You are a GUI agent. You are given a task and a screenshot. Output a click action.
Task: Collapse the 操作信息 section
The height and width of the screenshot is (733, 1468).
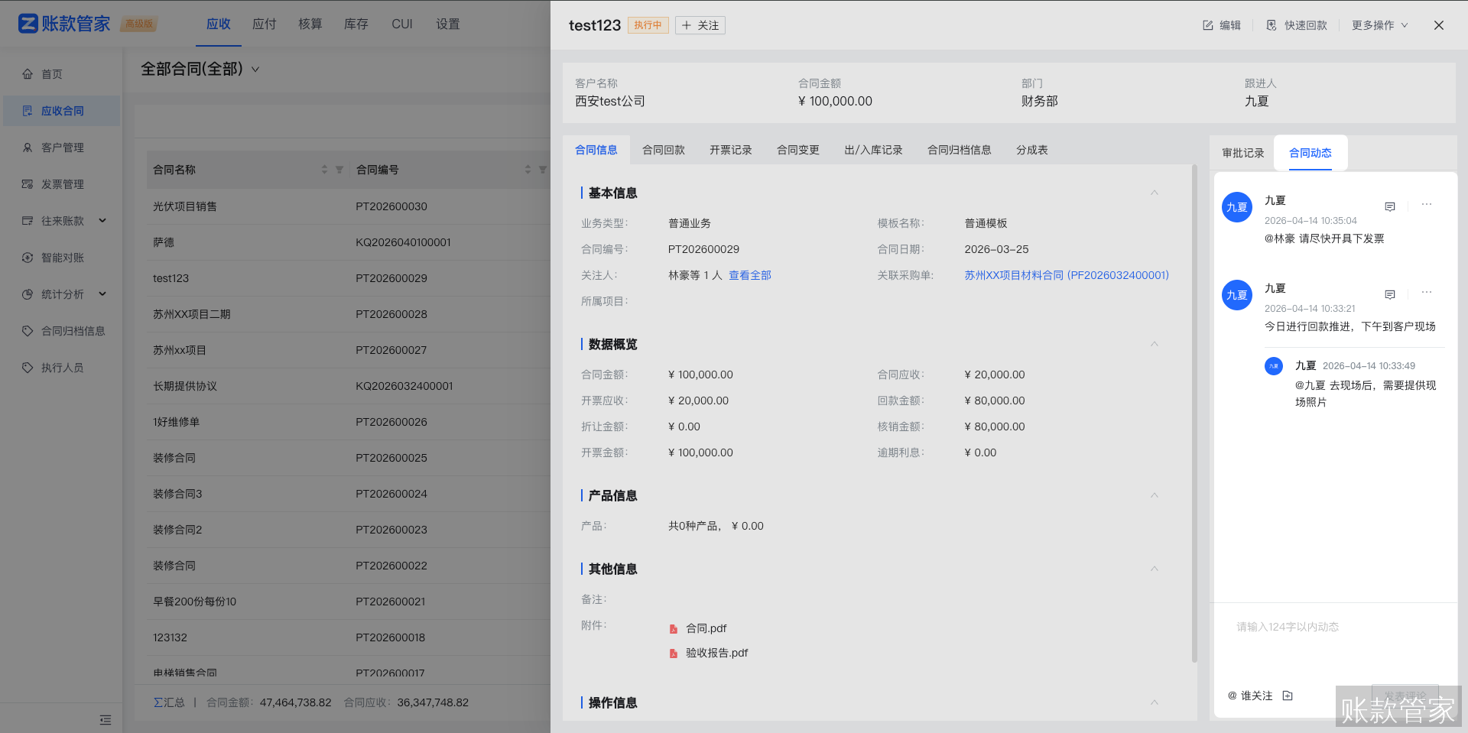tap(1155, 702)
